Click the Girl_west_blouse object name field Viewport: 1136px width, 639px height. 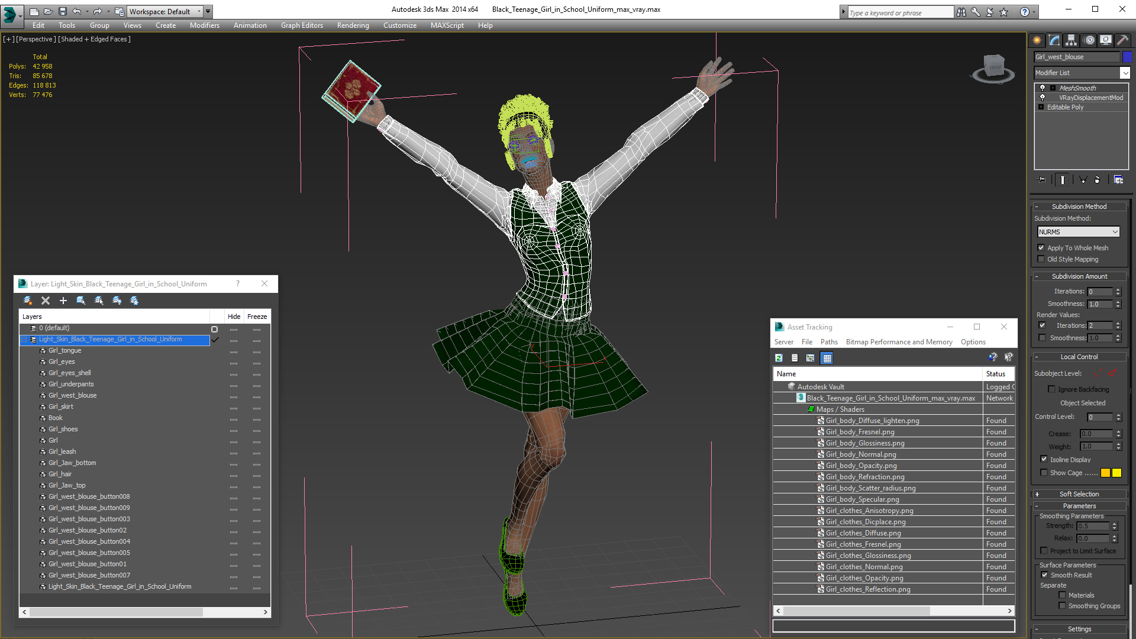tap(1077, 57)
